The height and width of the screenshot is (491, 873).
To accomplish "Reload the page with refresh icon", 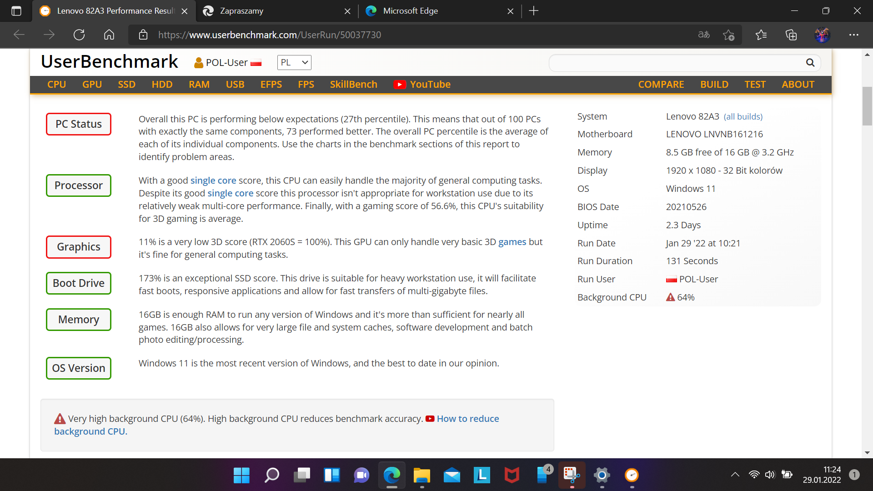I will (x=79, y=35).
